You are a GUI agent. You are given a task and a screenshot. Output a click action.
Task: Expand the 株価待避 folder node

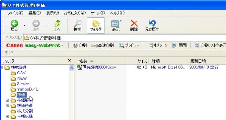tap(7, 106)
